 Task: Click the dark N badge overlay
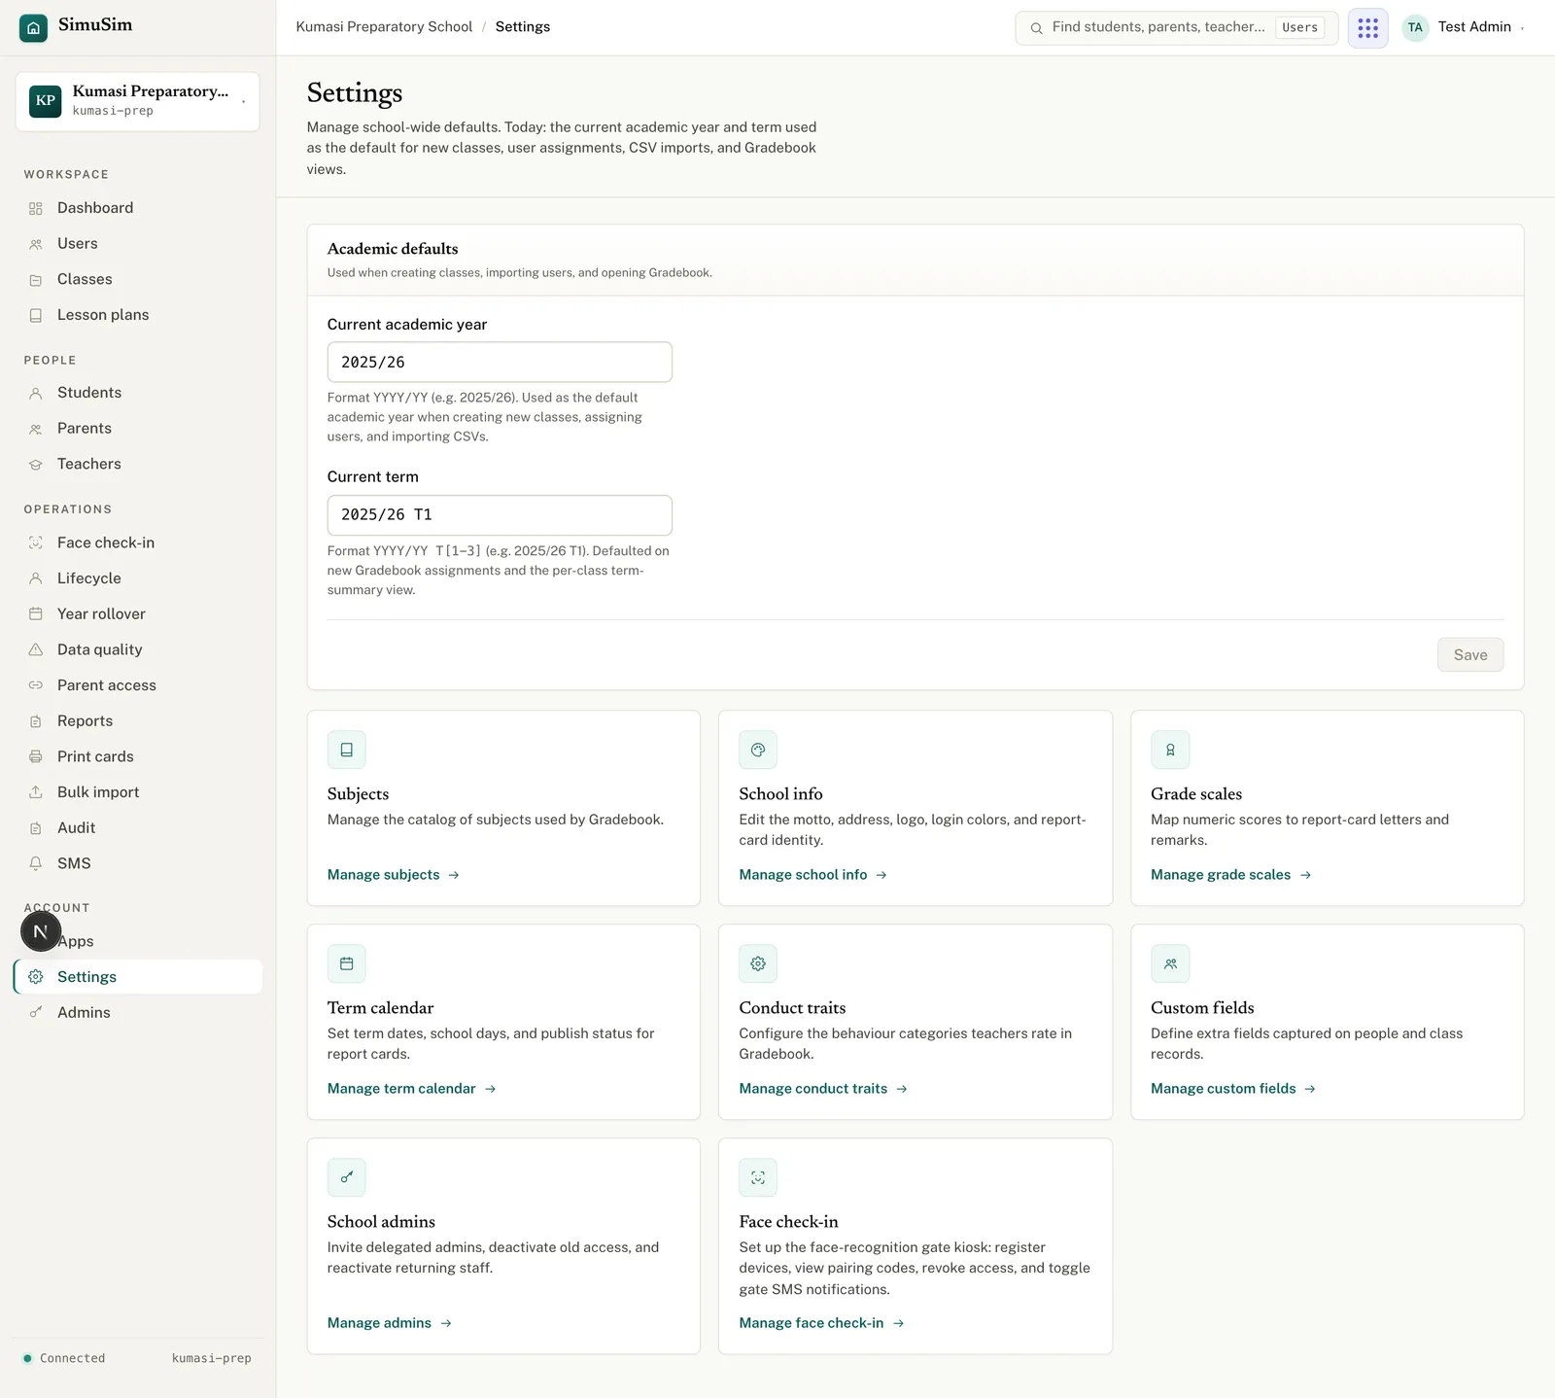[41, 931]
